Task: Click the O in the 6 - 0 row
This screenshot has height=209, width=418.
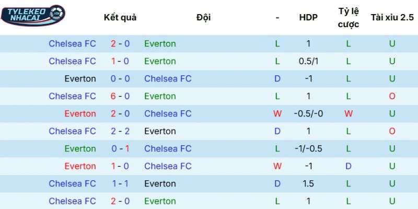Action: (x=392, y=96)
